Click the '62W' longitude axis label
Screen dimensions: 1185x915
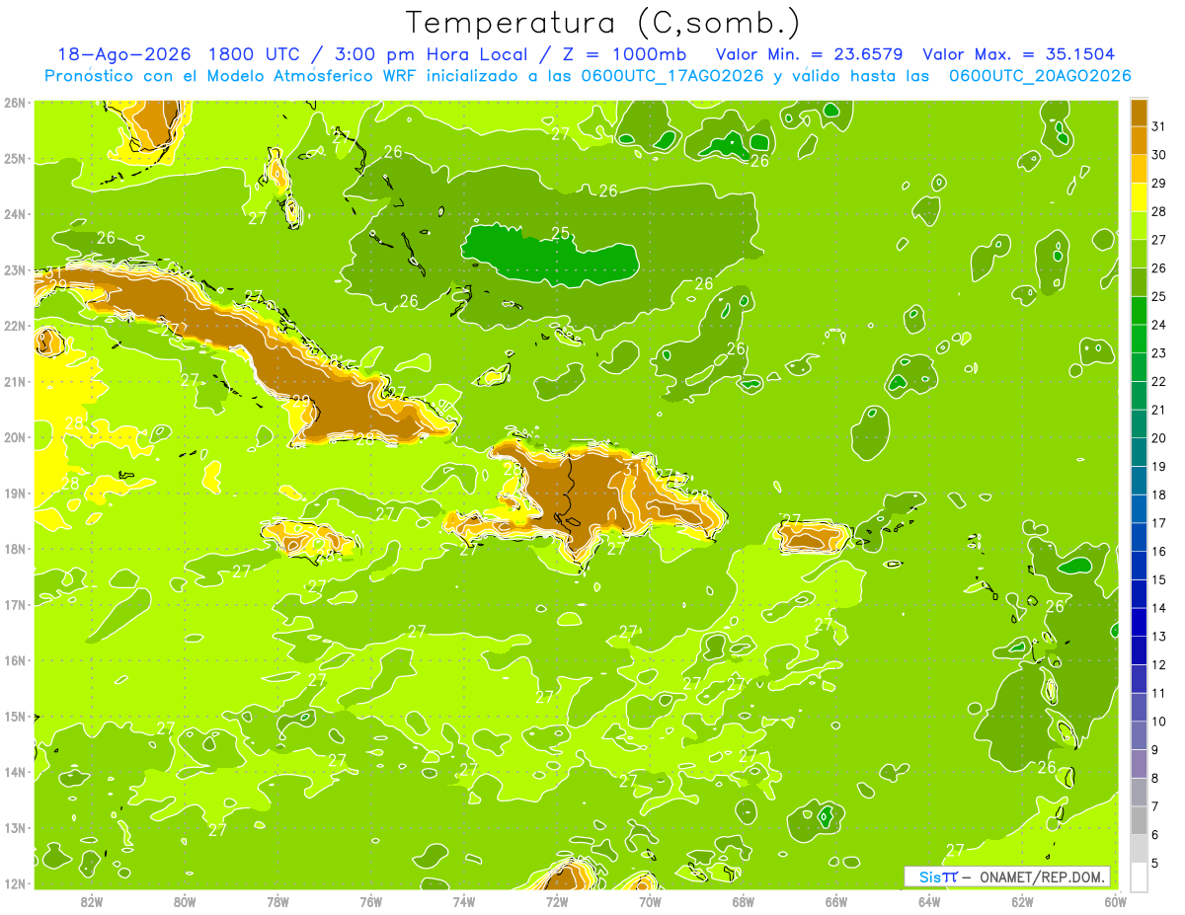pyautogui.click(x=1022, y=900)
